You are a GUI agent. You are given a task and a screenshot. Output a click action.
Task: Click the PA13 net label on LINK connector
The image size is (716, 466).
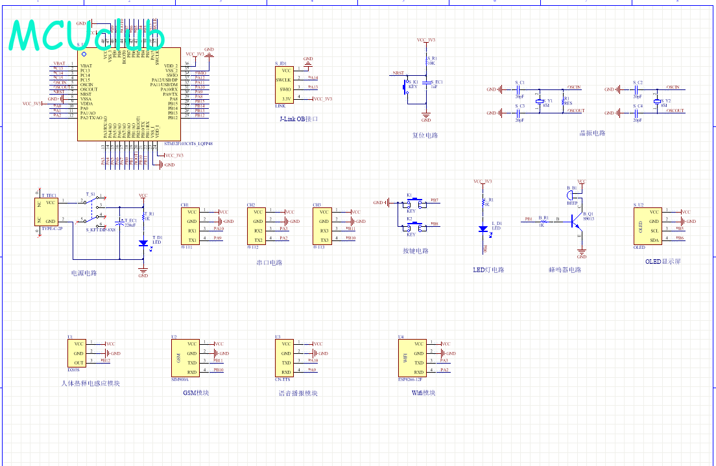313,87
